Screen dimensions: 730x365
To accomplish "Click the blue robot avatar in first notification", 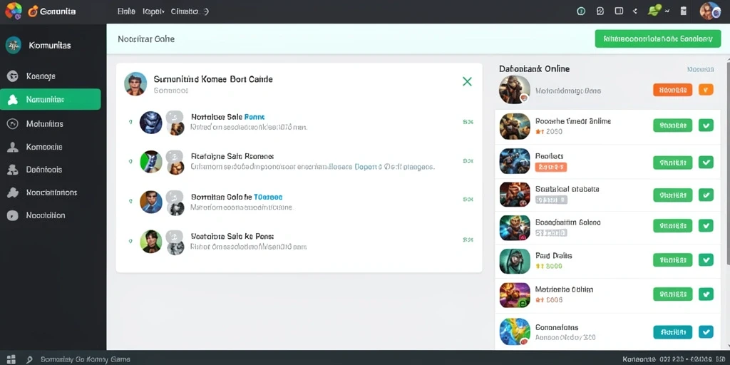I will pyautogui.click(x=151, y=123).
